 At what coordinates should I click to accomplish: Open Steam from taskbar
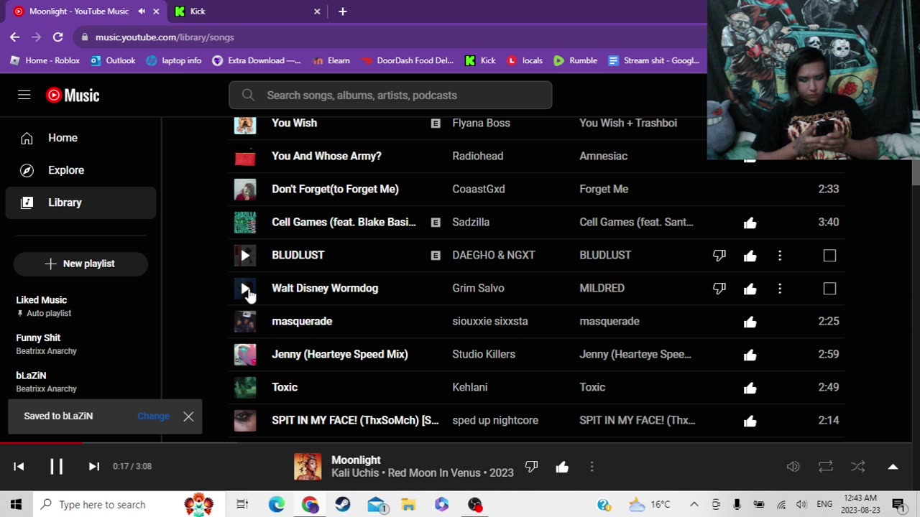[343, 504]
